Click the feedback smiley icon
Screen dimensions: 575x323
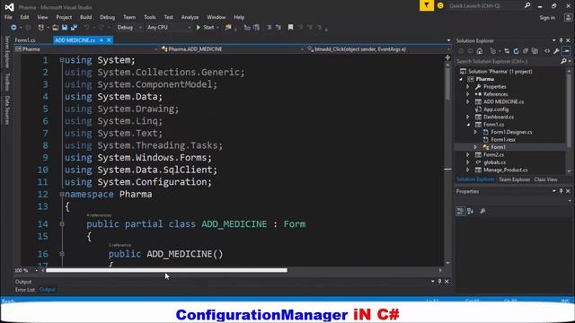440,6
